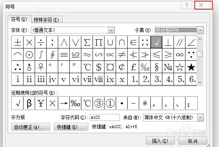This screenshot has width=219, height=147.
Task: Select the solid black star ★ symbol
Action: [191, 67]
